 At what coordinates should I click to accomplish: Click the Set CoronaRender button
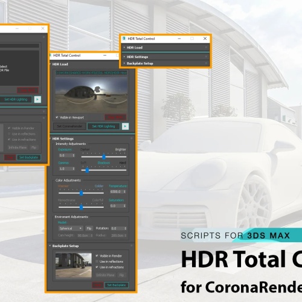click(x=69, y=126)
